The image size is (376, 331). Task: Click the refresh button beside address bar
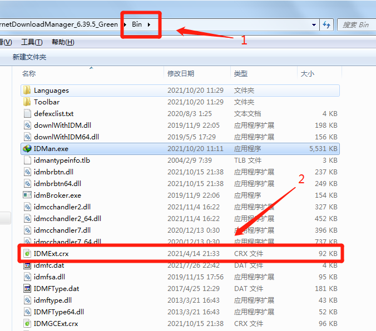(326, 24)
